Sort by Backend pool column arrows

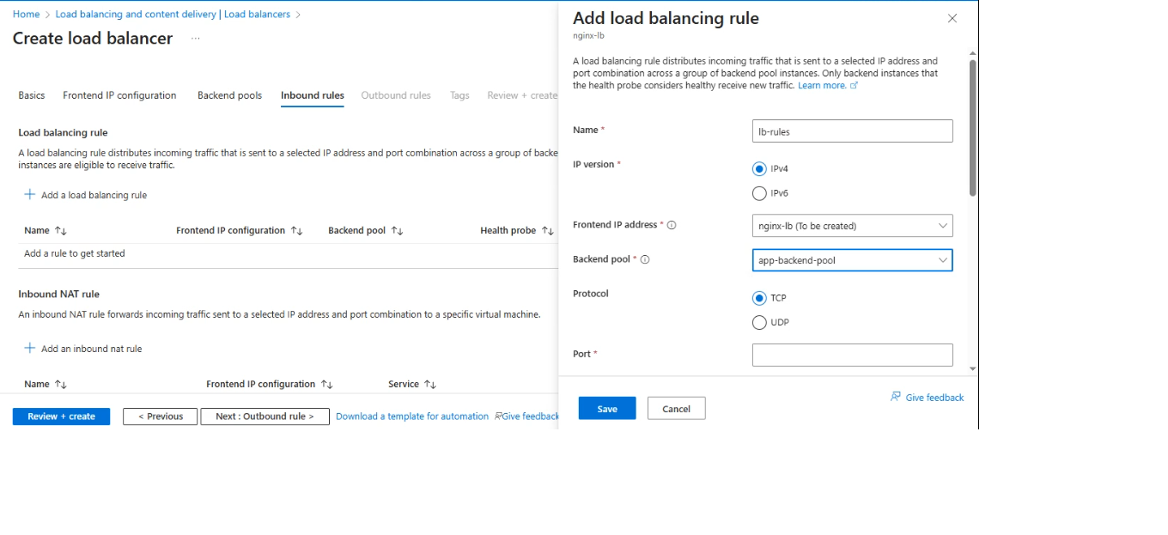point(397,230)
